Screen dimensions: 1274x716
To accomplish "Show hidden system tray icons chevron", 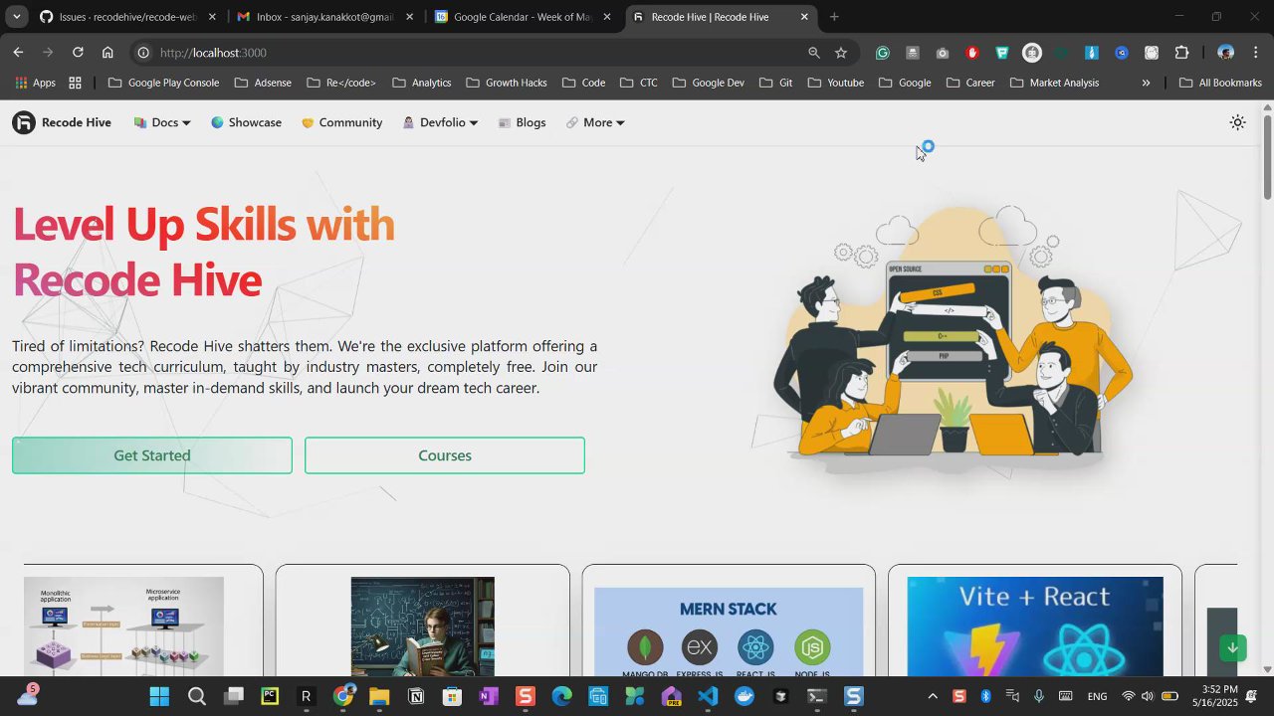I will coord(932,696).
